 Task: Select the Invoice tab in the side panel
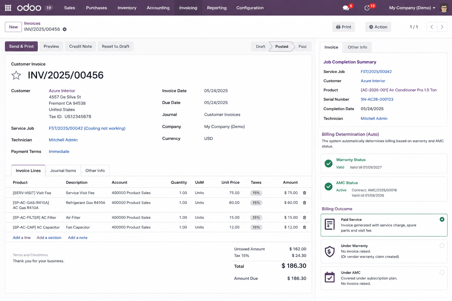coord(331,47)
